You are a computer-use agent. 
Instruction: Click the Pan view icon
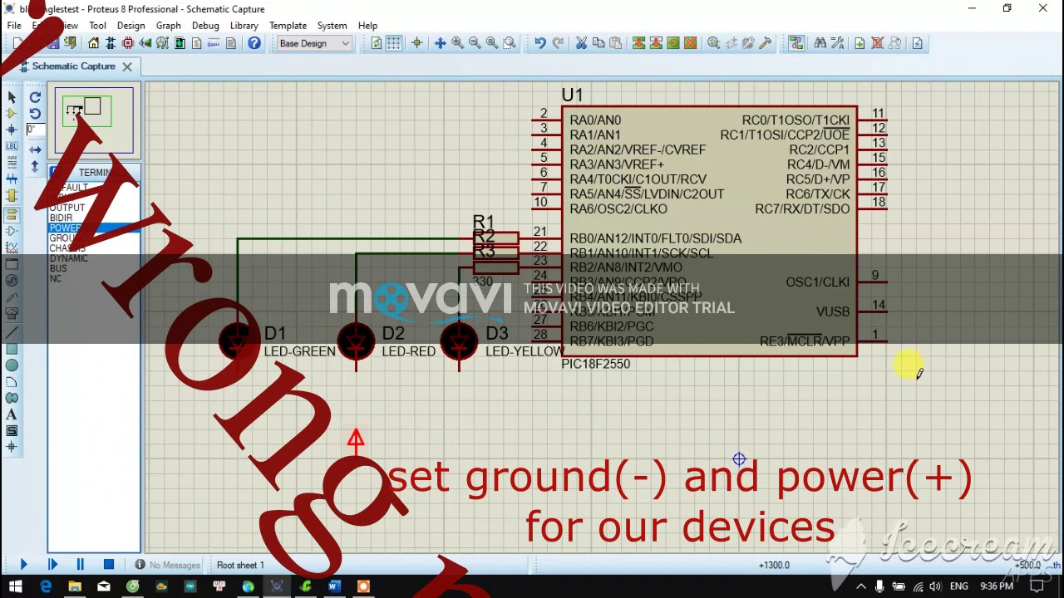440,43
